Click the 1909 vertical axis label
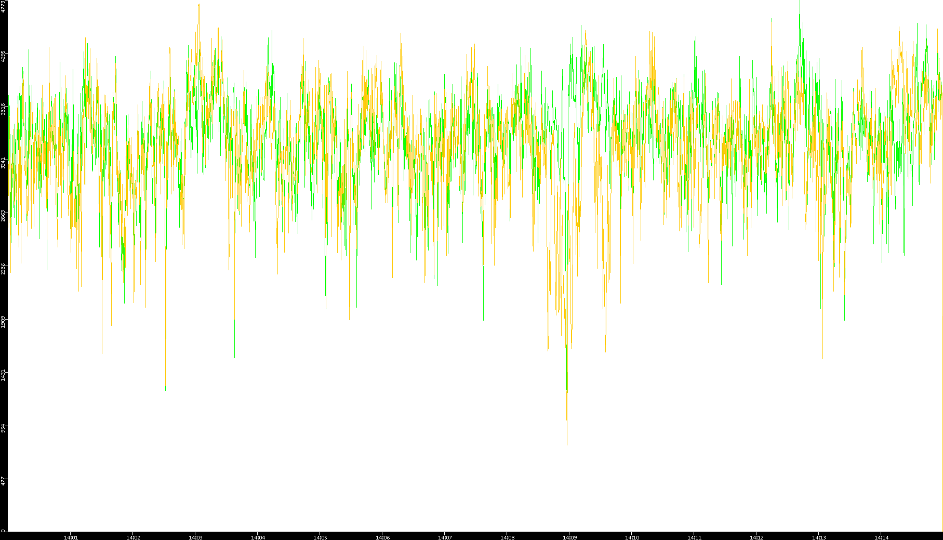The image size is (943, 540). pyautogui.click(x=4, y=322)
